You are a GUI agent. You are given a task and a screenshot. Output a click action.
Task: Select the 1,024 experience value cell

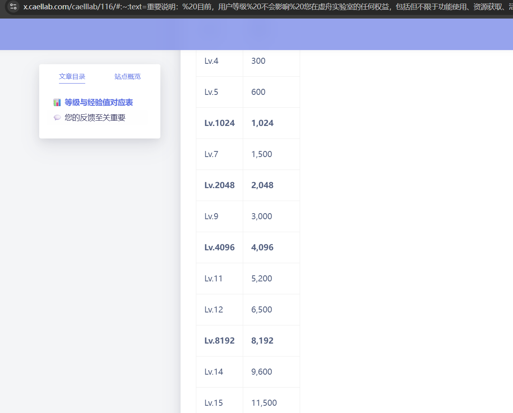coord(262,123)
